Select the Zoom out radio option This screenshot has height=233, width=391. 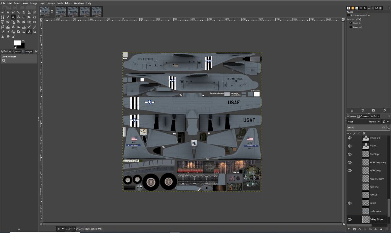click(351, 27)
